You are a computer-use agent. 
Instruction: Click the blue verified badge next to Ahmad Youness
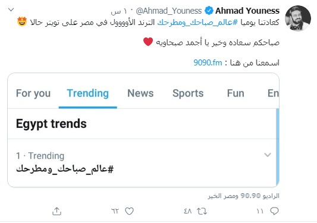(x=209, y=11)
